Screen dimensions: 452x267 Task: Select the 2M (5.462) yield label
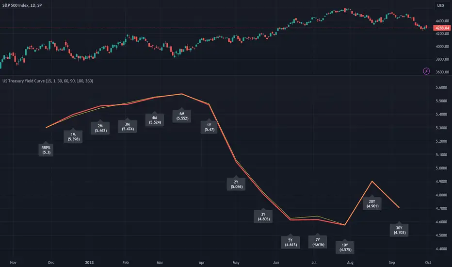(100, 128)
